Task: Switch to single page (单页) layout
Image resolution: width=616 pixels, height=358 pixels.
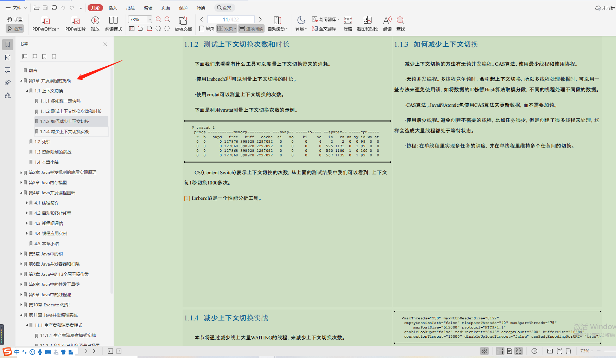Action: [207, 28]
